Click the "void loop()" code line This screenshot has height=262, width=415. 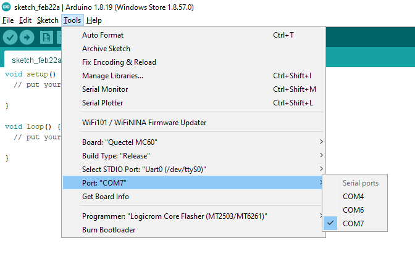click(x=33, y=126)
